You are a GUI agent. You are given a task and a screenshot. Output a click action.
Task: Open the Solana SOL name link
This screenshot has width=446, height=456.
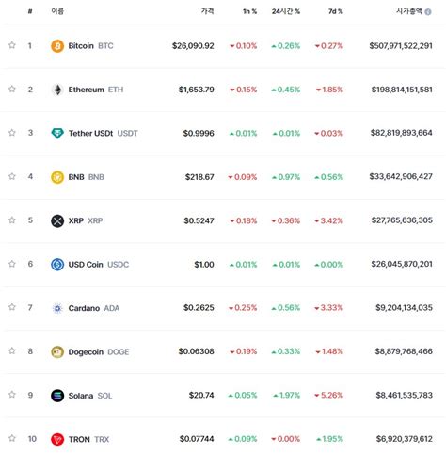(x=90, y=396)
